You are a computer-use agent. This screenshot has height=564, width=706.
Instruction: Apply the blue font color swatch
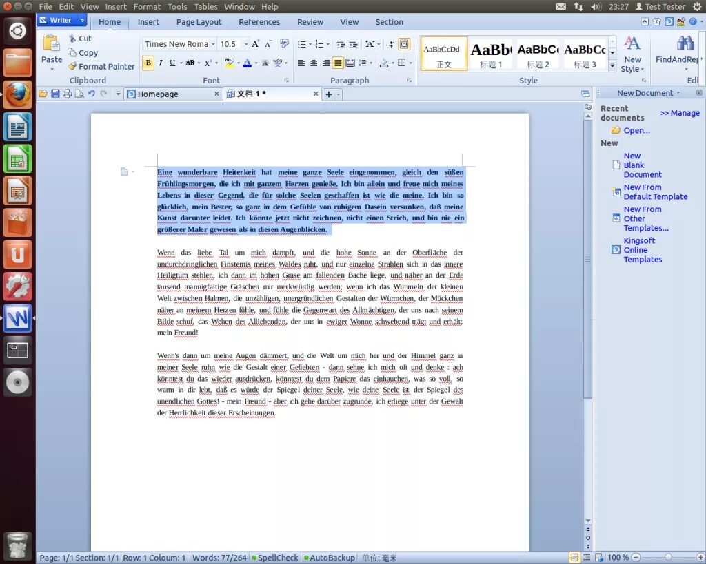(248, 63)
